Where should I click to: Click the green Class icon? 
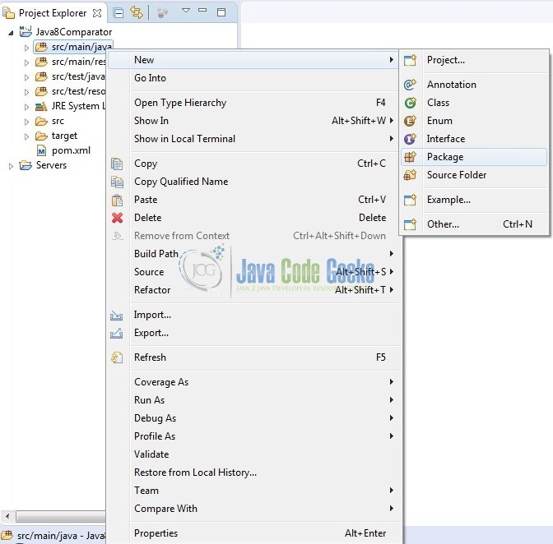coord(410,103)
